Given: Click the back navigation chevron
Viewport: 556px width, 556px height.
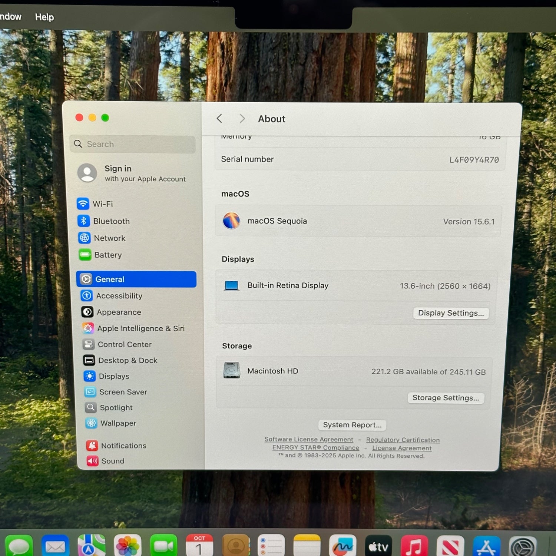Looking at the screenshot, I should tap(219, 119).
